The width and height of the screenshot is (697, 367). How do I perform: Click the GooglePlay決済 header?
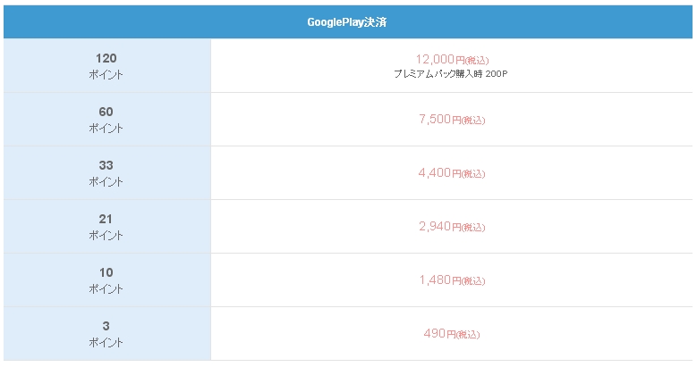348,21
